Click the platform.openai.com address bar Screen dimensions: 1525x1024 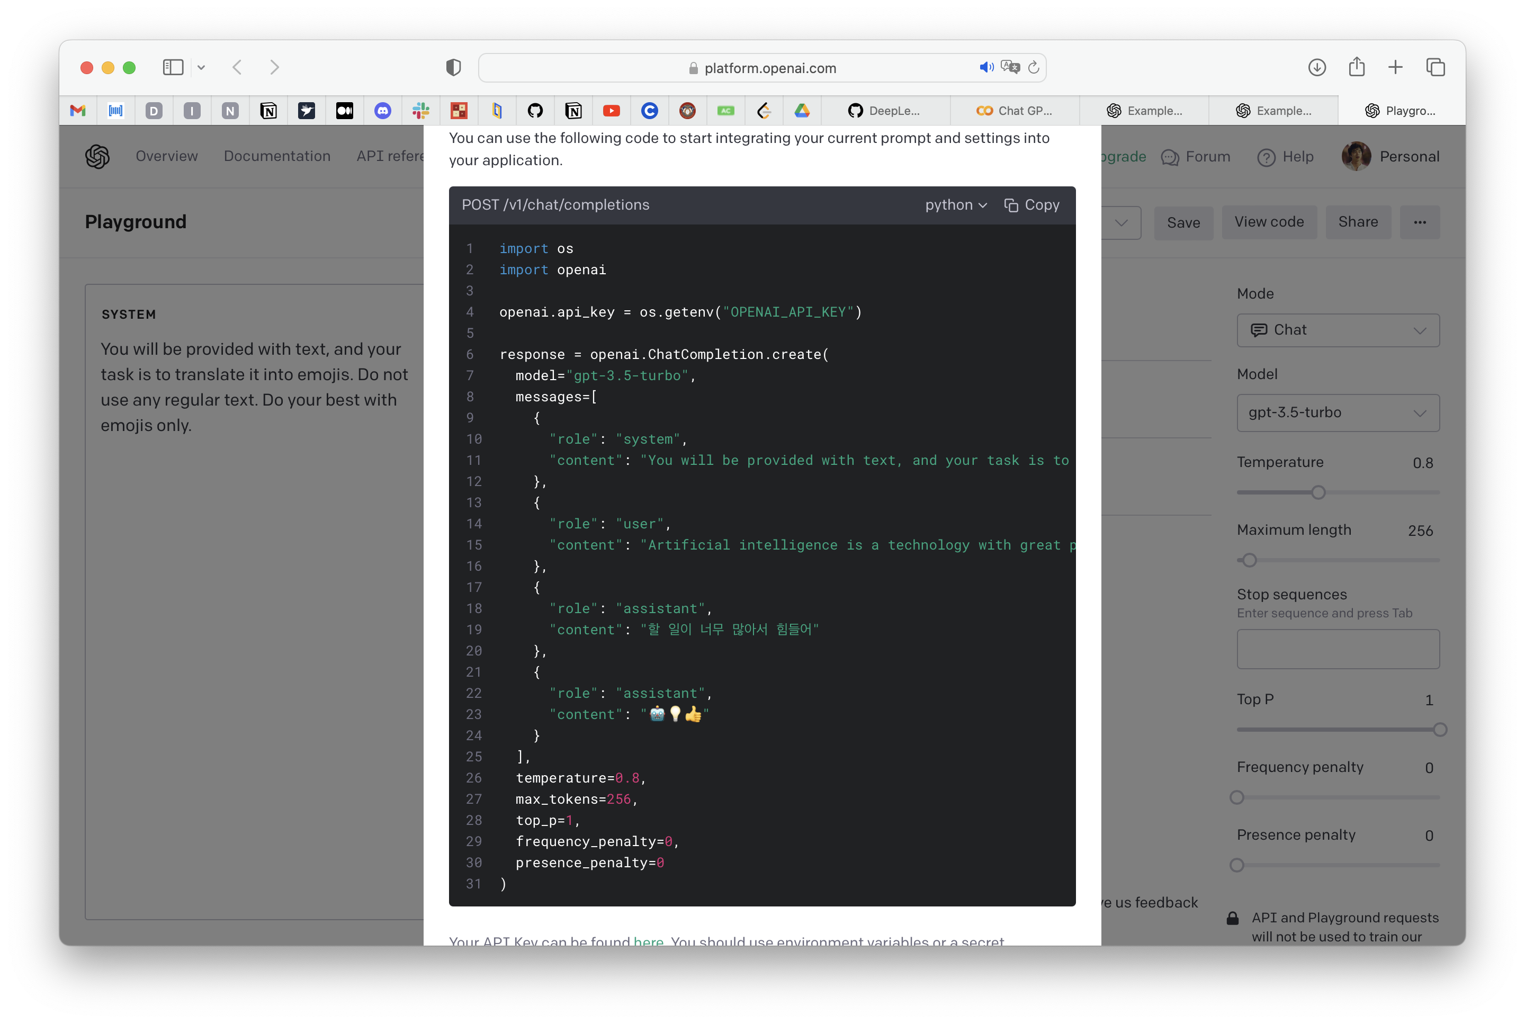pos(762,68)
